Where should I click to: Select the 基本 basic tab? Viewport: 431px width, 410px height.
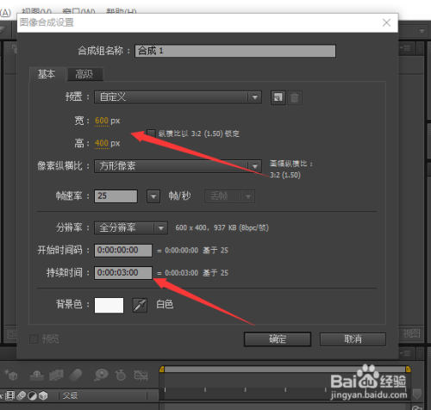[47, 74]
